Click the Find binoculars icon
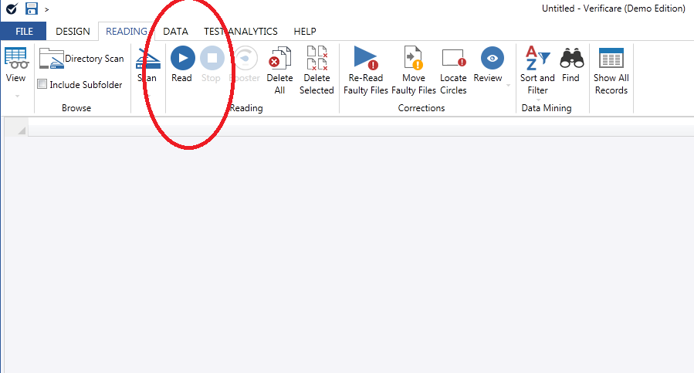This screenshot has height=373, width=694. [x=572, y=58]
